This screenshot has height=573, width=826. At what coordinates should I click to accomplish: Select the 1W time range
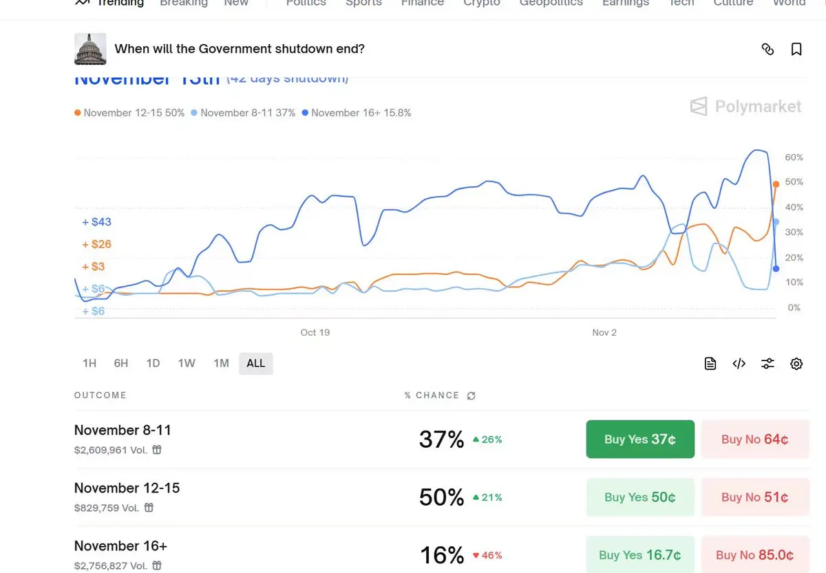point(187,363)
